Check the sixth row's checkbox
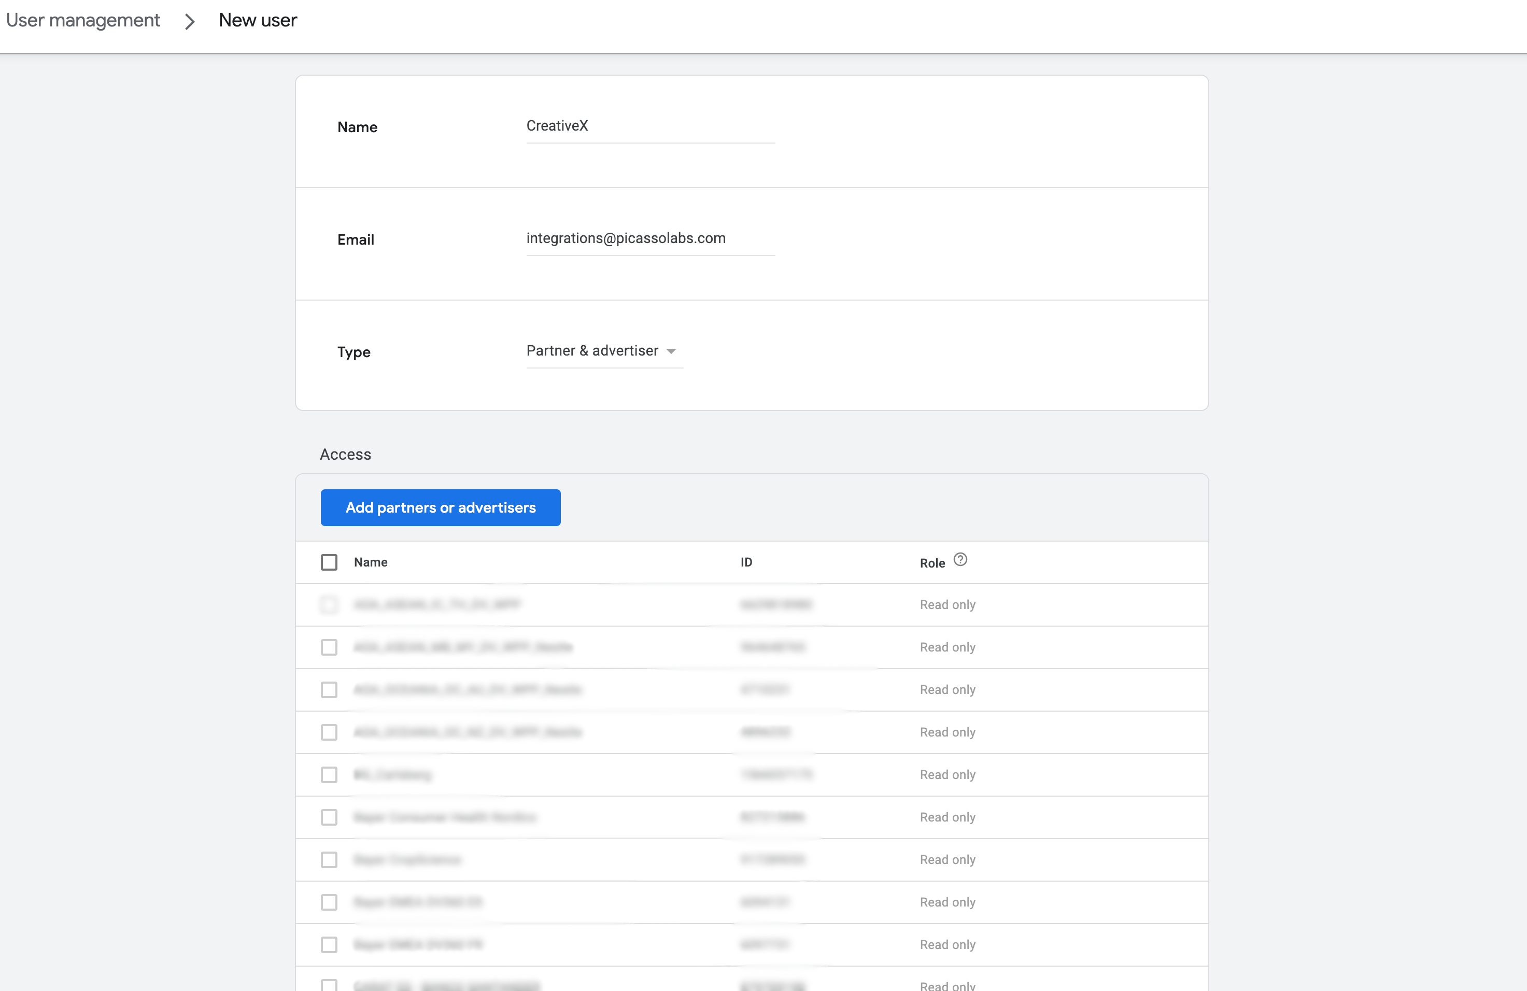Image resolution: width=1527 pixels, height=991 pixels. click(329, 817)
